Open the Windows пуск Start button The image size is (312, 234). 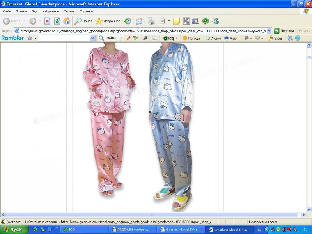[14, 229]
